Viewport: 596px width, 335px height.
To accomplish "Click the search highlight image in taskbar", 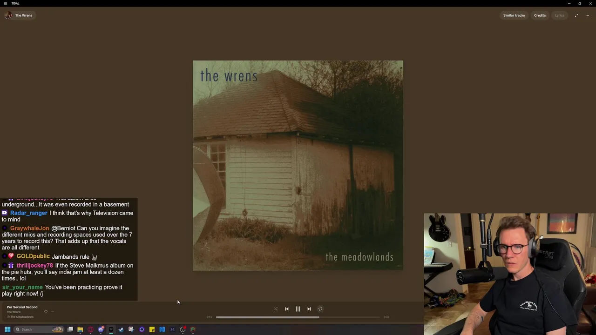I will [58, 329].
